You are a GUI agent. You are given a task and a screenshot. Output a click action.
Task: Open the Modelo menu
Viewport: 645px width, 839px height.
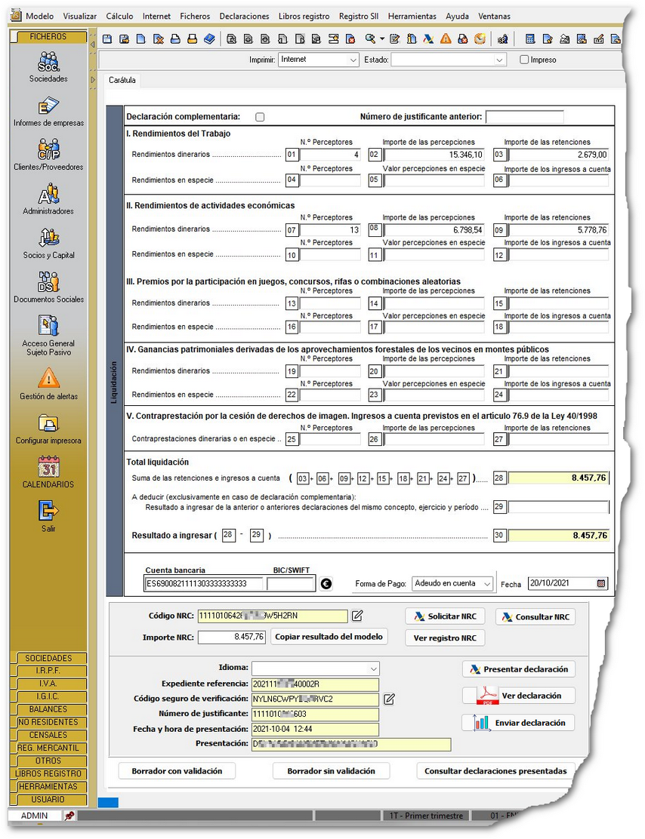pyautogui.click(x=39, y=16)
